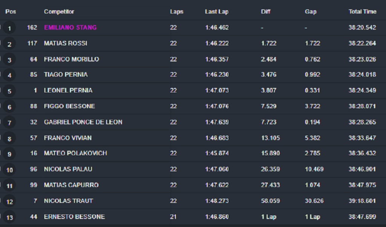Click the Diff column header
Image resolution: width=386 pixels, height=227 pixels.
(x=266, y=12)
